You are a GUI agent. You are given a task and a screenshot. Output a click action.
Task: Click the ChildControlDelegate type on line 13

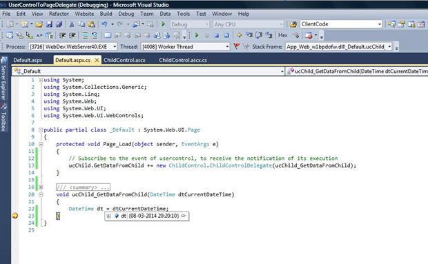[x=240, y=165]
